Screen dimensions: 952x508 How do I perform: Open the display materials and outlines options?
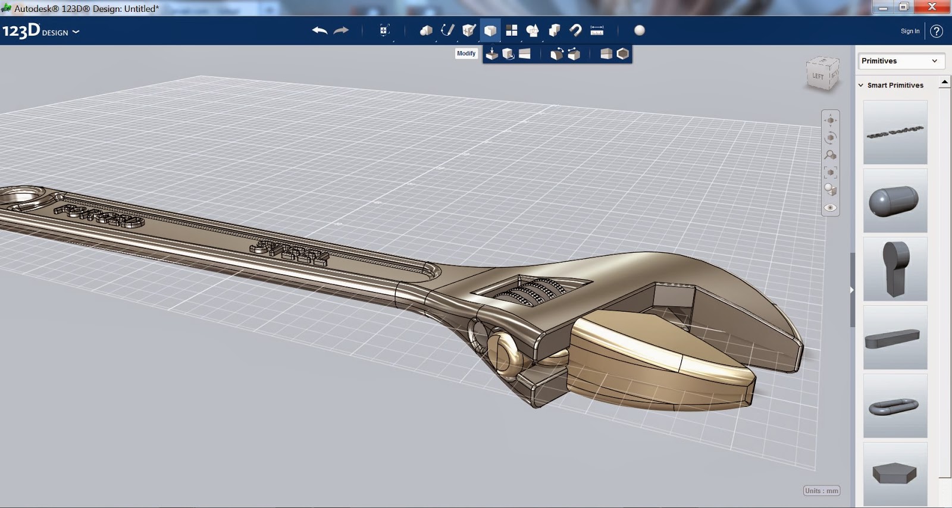831,190
